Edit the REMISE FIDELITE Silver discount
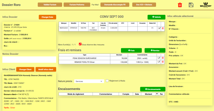This screenshot has width=214, height=111. click(159, 62)
